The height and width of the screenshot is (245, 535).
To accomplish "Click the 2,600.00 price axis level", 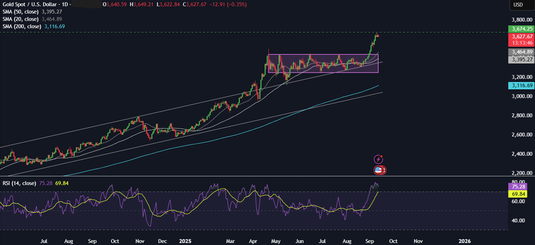I will tap(521, 135).
